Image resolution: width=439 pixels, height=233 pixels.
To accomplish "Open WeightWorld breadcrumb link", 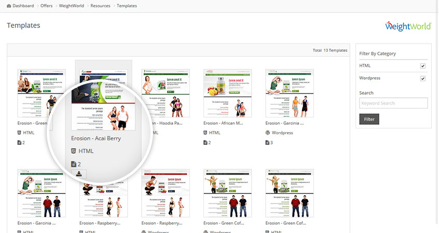I will [72, 6].
